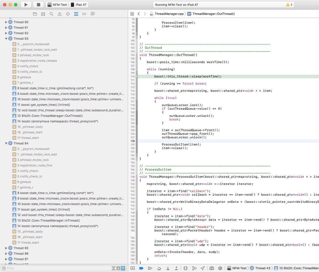This screenshot has height=272, width=319.
Task: Open Simulate Location arrow icon
Action: pos(203,268)
